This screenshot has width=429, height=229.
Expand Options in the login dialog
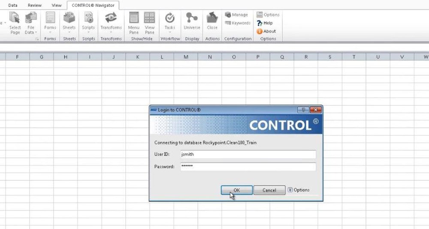point(299,190)
